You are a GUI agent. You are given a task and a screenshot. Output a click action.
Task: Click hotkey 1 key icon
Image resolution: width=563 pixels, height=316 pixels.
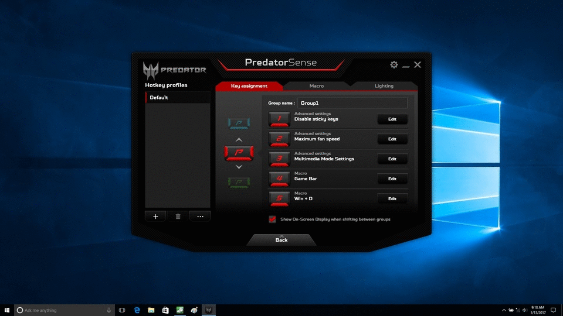pyautogui.click(x=279, y=119)
